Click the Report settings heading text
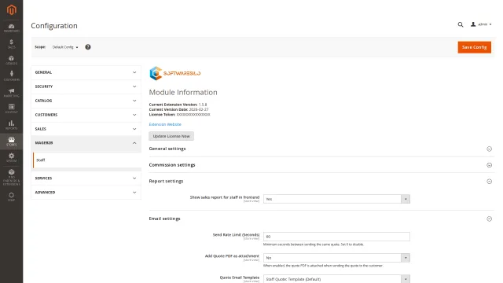503x283 pixels. tap(166, 182)
